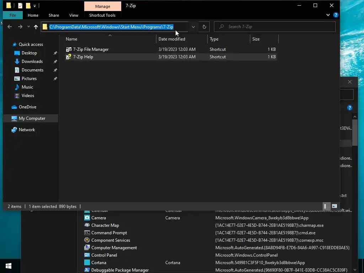364x273 pixels.
Task: Click the Command Prompt icon in list
Action: click(x=87, y=232)
